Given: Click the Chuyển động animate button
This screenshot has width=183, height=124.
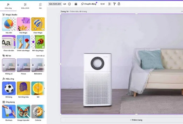Looking at the screenshot, I should click(88, 4).
